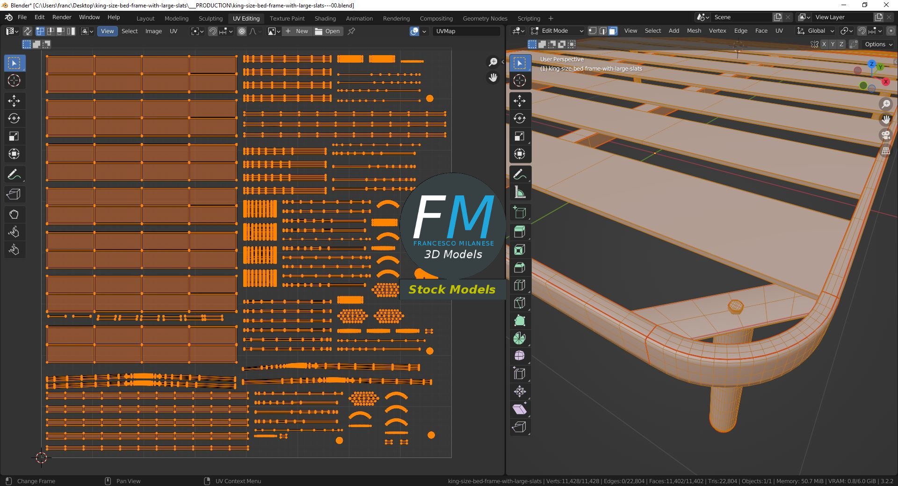The width and height of the screenshot is (898, 486).
Task: Toggle UV sync selection
Action: [x=28, y=31]
